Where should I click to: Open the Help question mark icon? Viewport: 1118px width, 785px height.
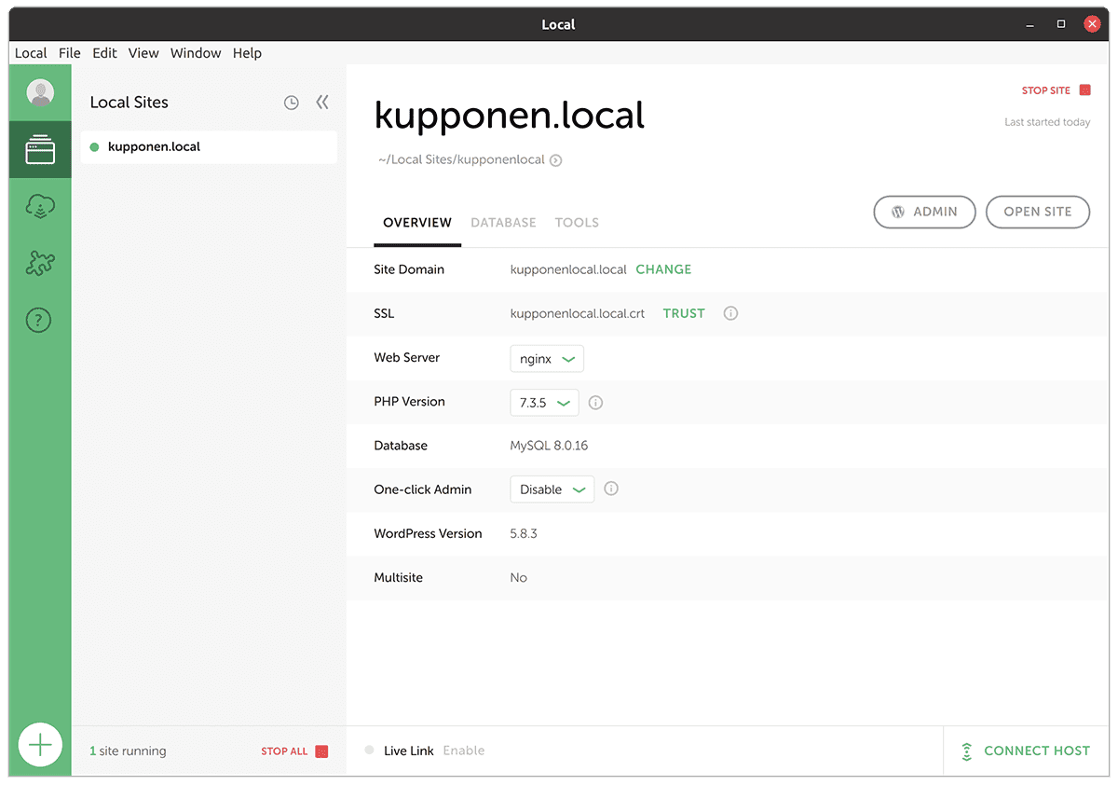[38, 321]
